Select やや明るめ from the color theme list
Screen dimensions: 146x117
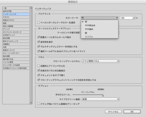point(90,25)
